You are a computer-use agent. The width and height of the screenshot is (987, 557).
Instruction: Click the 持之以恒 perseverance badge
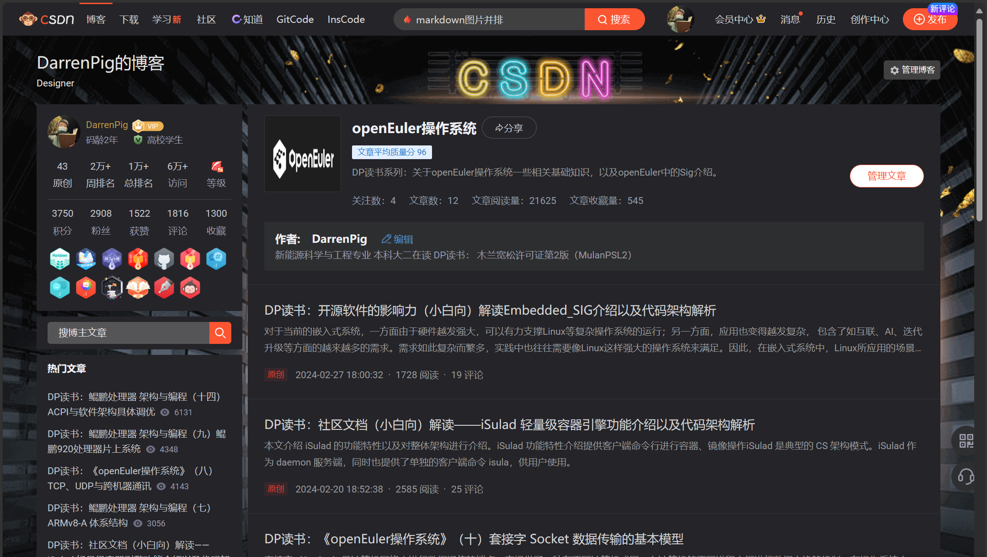point(112,258)
